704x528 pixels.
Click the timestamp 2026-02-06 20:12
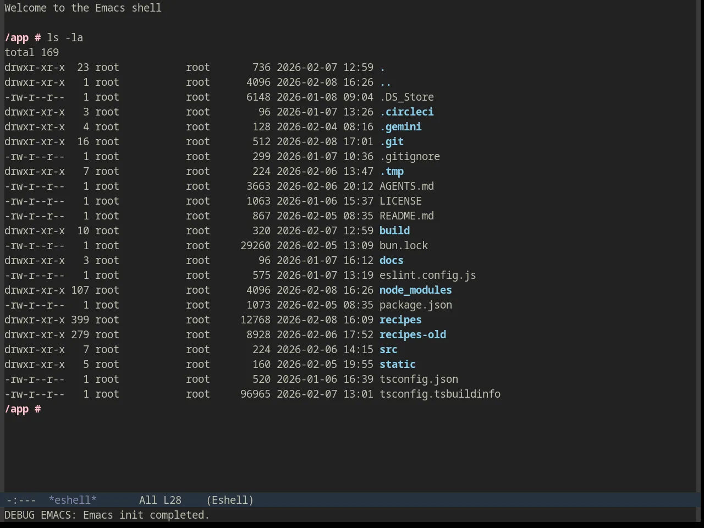[x=325, y=186]
